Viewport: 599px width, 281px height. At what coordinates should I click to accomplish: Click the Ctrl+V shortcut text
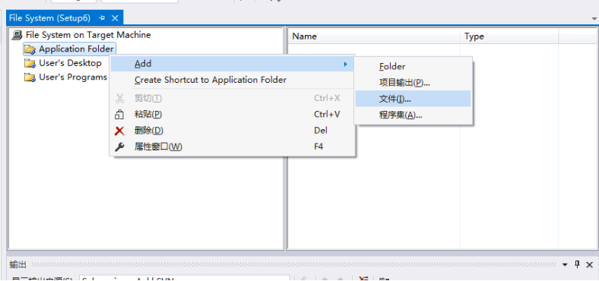tap(327, 114)
